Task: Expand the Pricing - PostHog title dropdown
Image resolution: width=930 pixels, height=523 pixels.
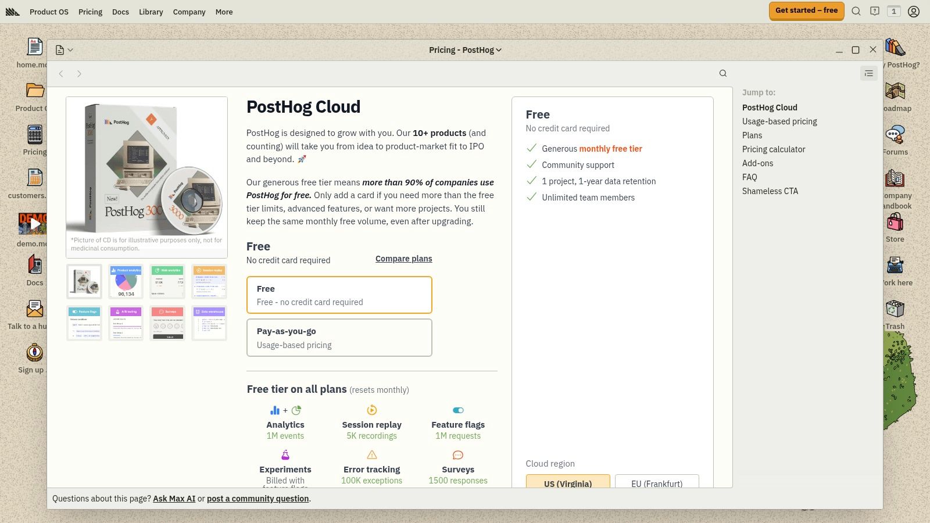Action: click(465, 50)
